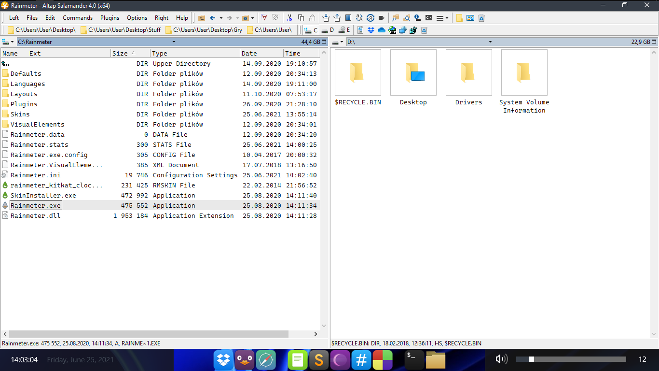Go to C:\Users\User\Desktop\Gry hot path
Viewport: 659px width, 371px height.
204,30
